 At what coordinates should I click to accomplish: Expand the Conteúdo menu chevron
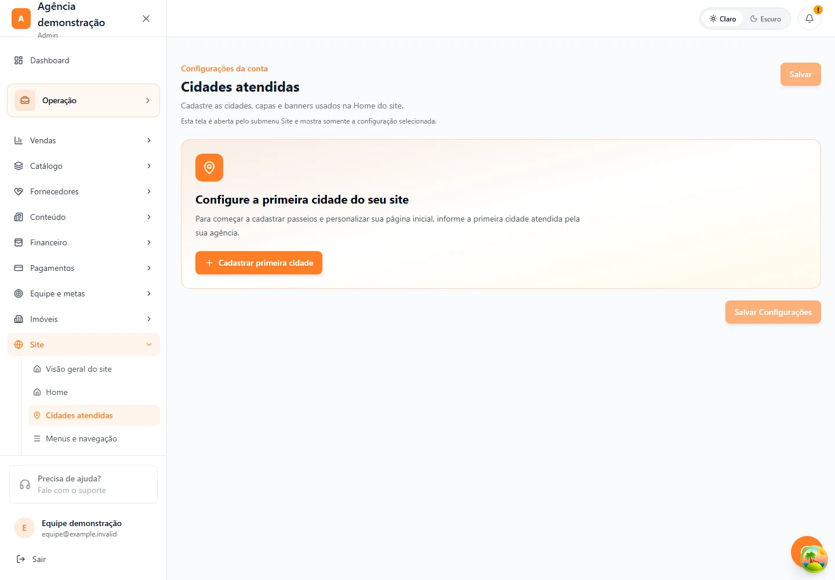coord(149,217)
